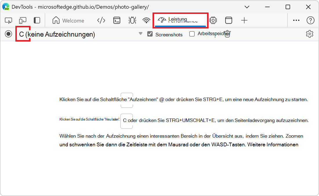Expand the recordings dropdown arrow

(141, 34)
